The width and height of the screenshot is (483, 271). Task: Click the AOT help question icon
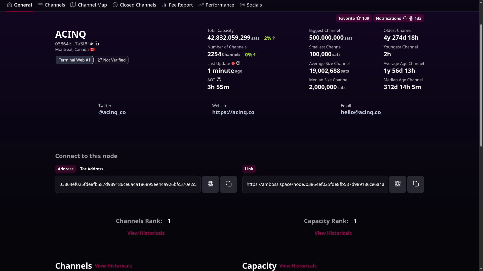tap(219, 79)
